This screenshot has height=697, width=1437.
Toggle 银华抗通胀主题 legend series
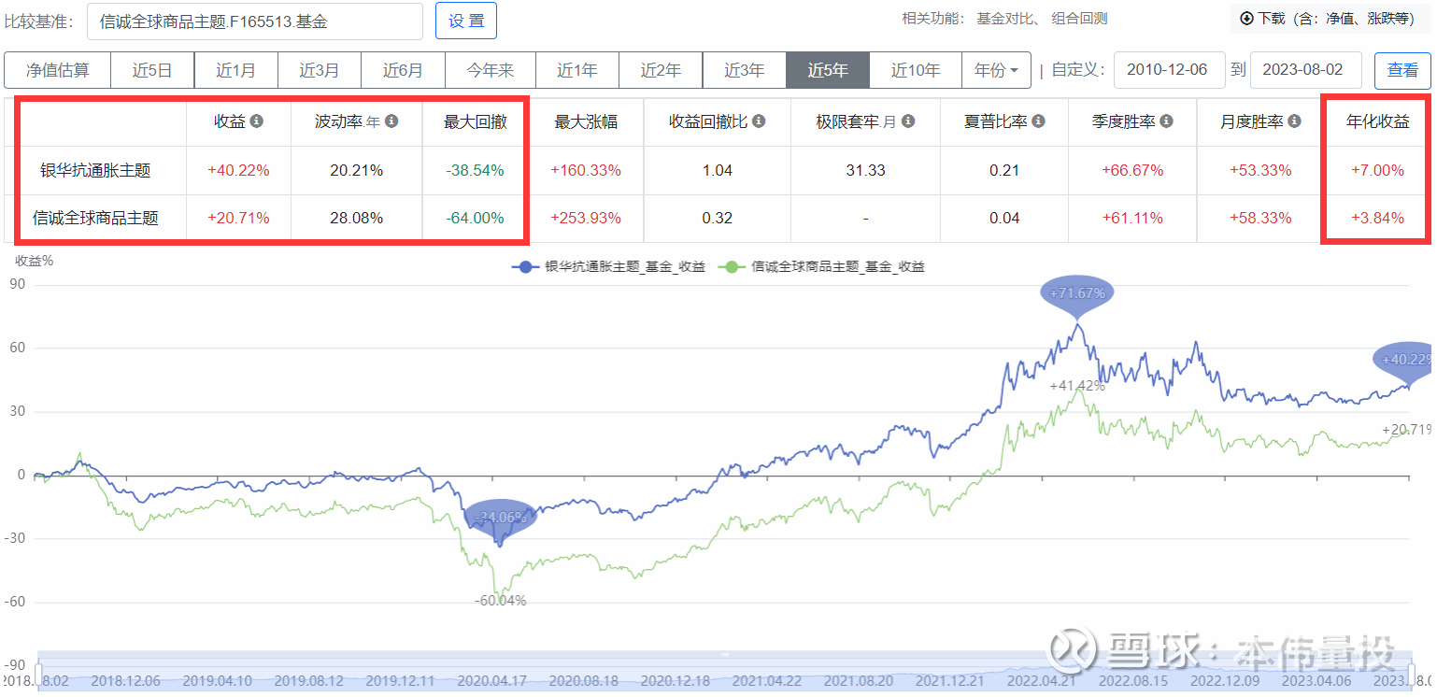pos(607,267)
